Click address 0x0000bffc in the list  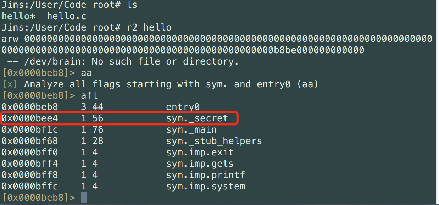click(x=29, y=186)
